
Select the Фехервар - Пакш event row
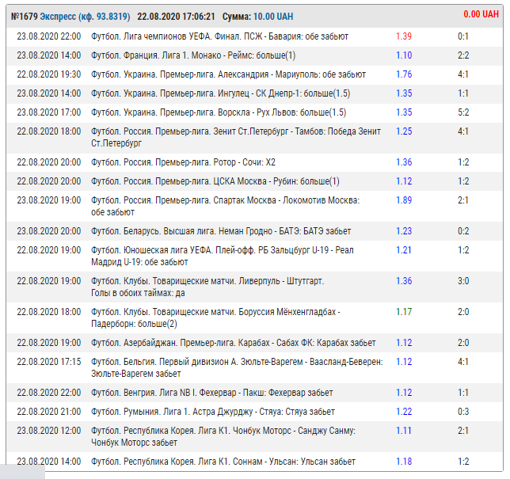pyautogui.click(x=254, y=393)
